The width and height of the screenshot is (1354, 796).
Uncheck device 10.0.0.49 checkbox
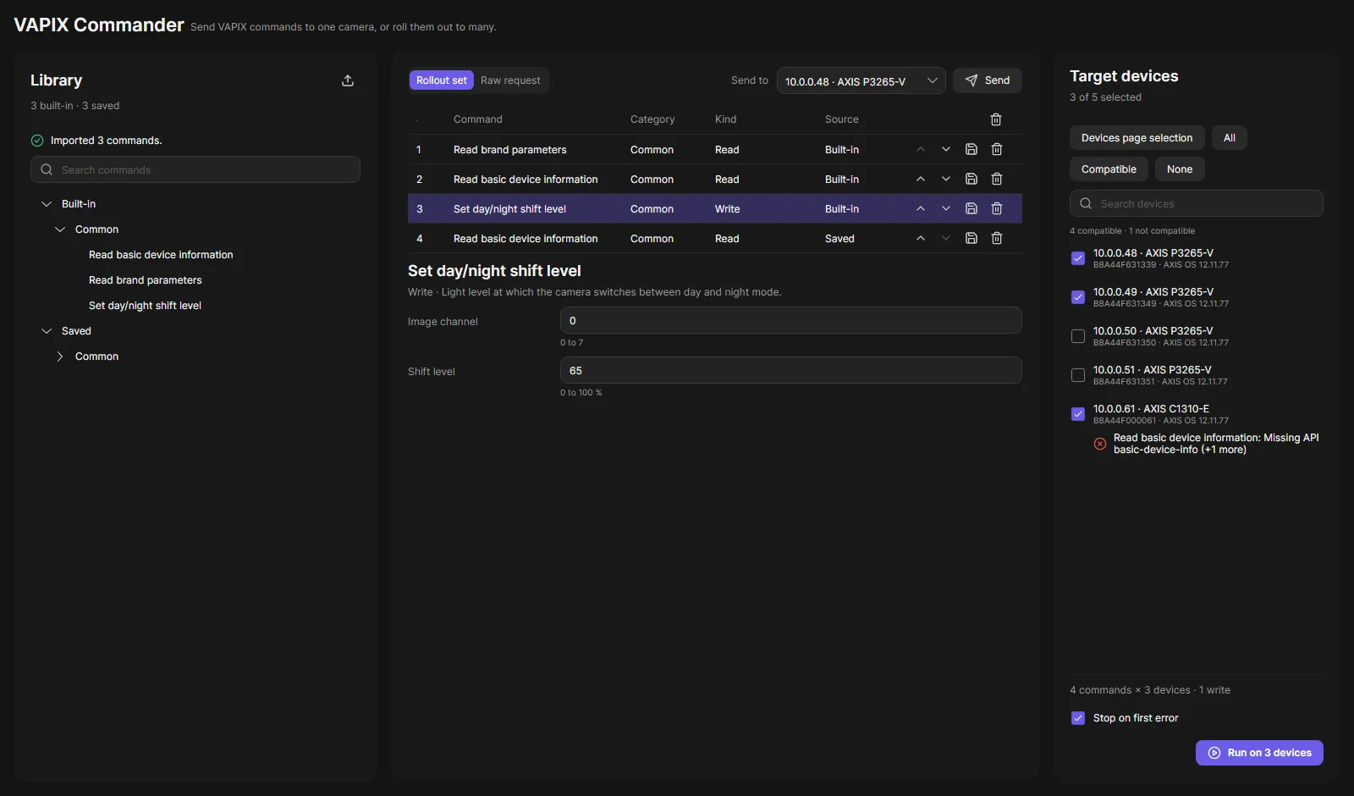(1078, 297)
